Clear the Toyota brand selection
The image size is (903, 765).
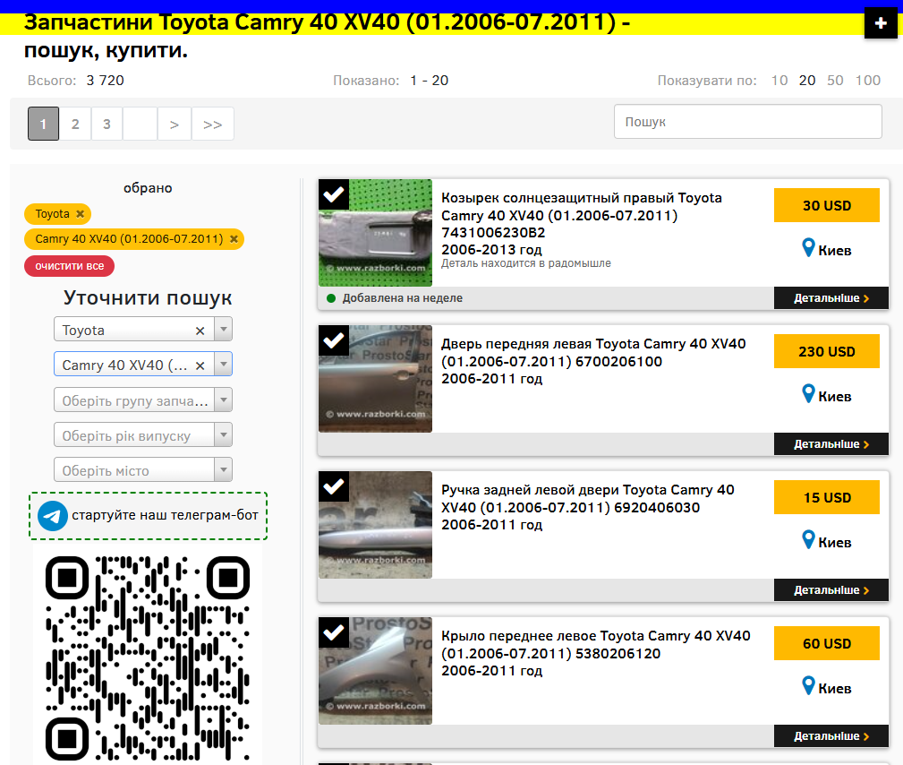click(200, 331)
